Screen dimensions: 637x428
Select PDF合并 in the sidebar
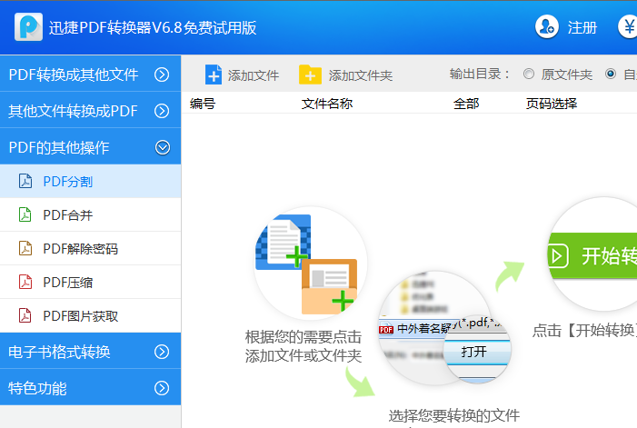[90, 214]
